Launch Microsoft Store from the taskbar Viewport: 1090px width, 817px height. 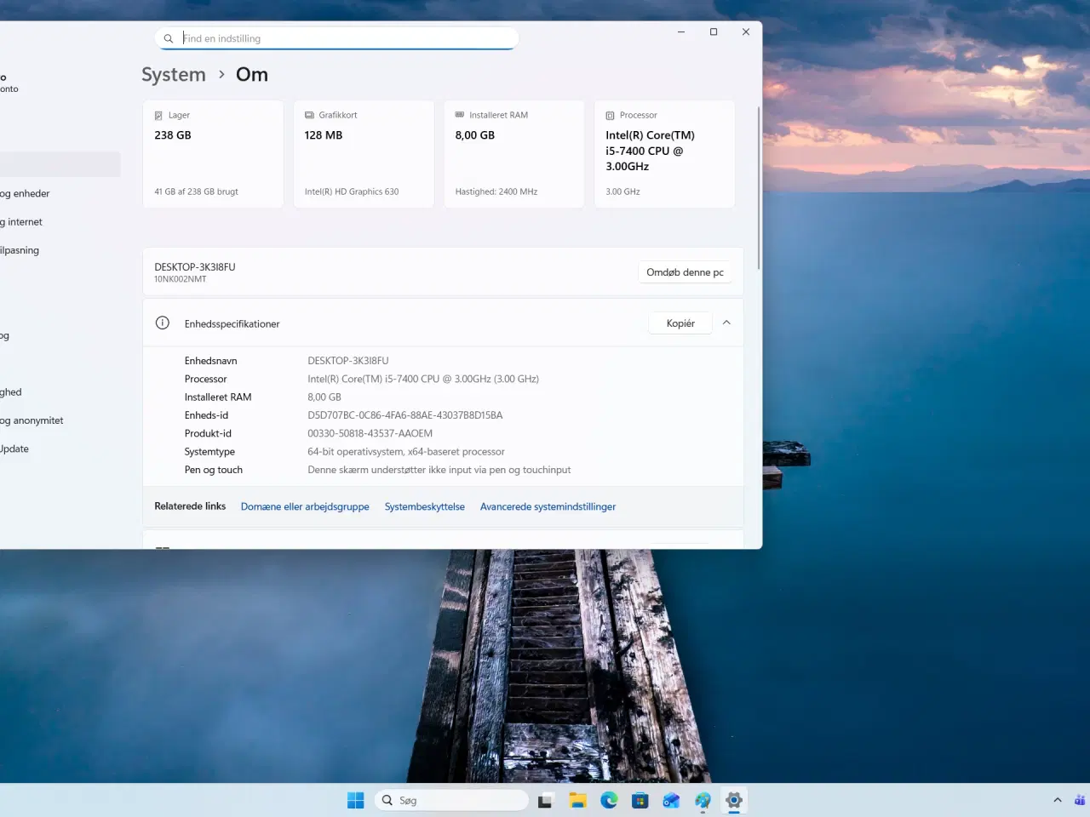coord(640,800)
